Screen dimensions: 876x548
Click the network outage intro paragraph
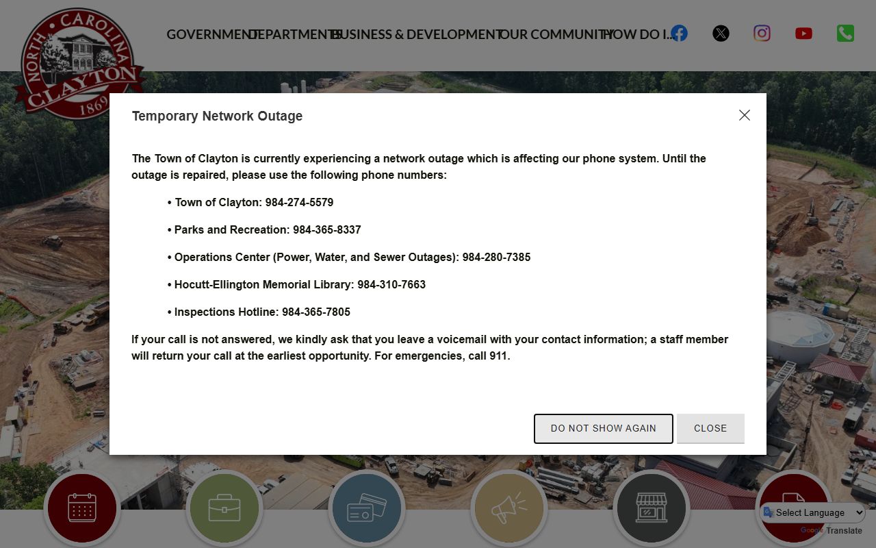419,166
